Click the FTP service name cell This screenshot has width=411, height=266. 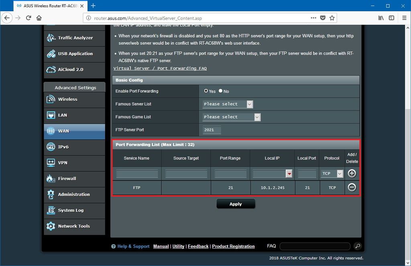click(x=137, y=188)
